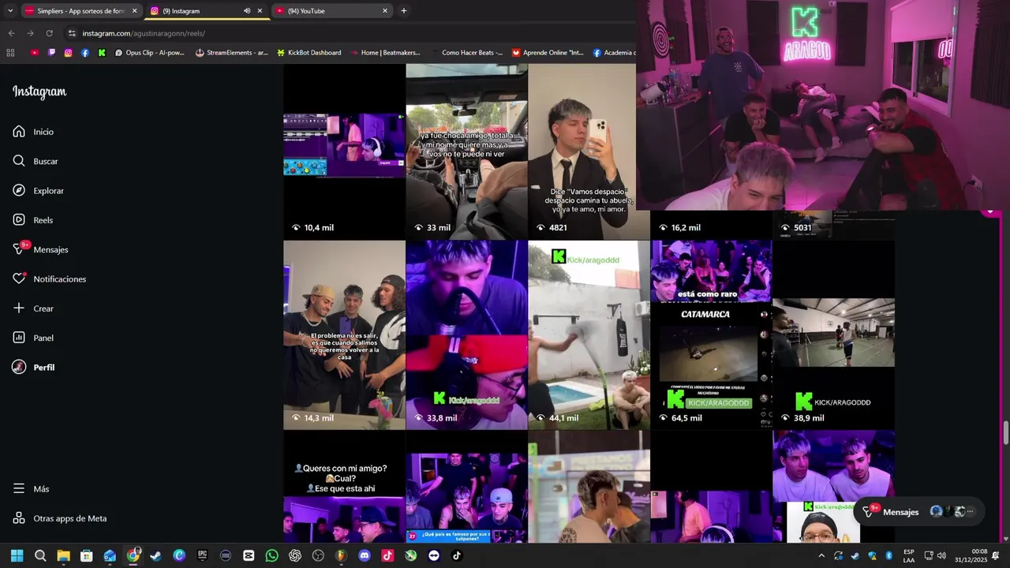
Task: Open the Más menu in the sidebar
Action: click(x=31, y=489)
